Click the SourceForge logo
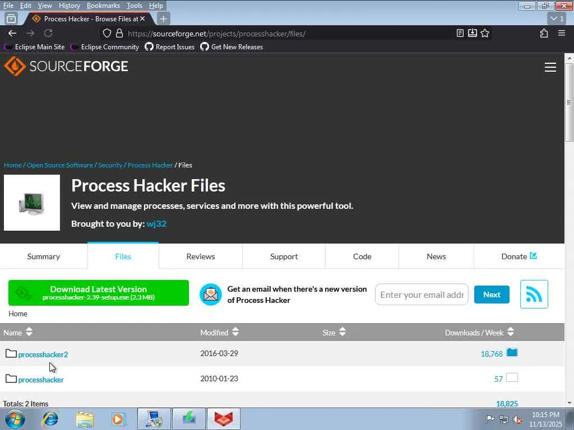This screenshot has height=430, width=574. coord(66,66)
